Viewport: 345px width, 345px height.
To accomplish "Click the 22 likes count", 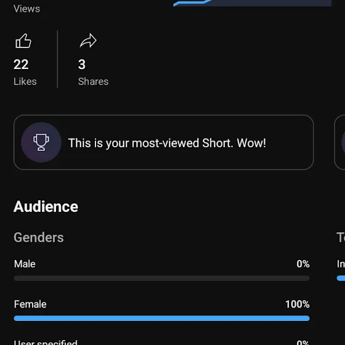I will point(21,65).
